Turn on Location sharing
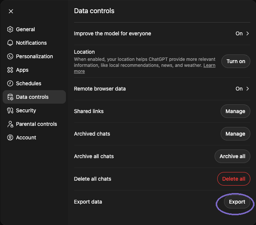 tap(236, 61)
